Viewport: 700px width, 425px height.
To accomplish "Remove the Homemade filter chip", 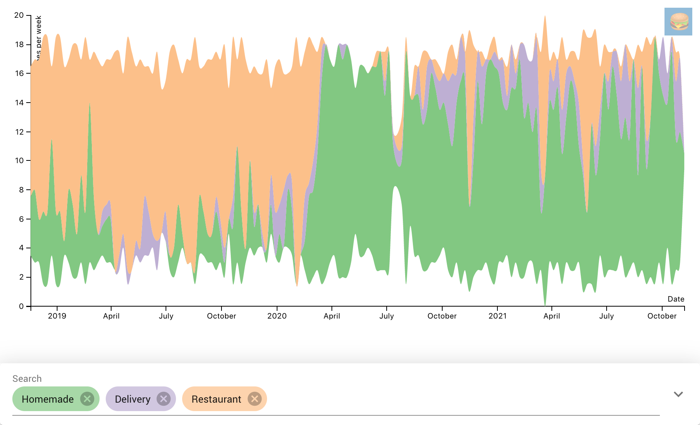I will click(87, 399).
